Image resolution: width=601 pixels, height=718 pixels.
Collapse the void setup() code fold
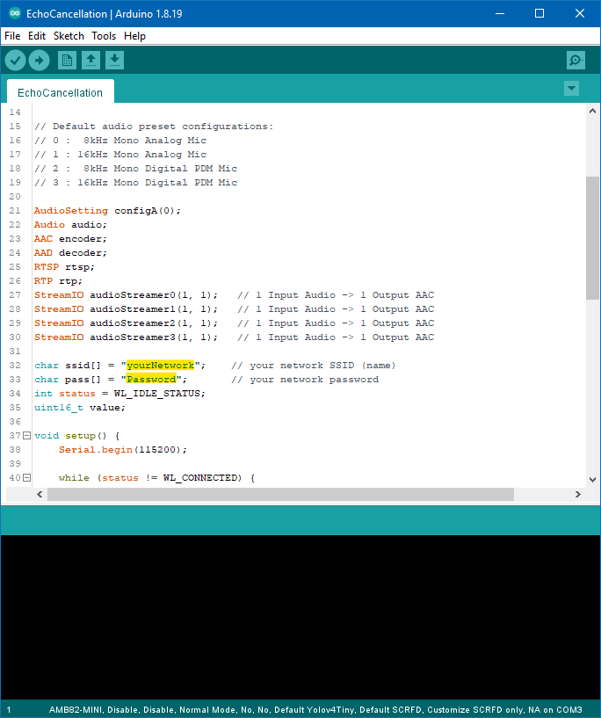point(26,436)
